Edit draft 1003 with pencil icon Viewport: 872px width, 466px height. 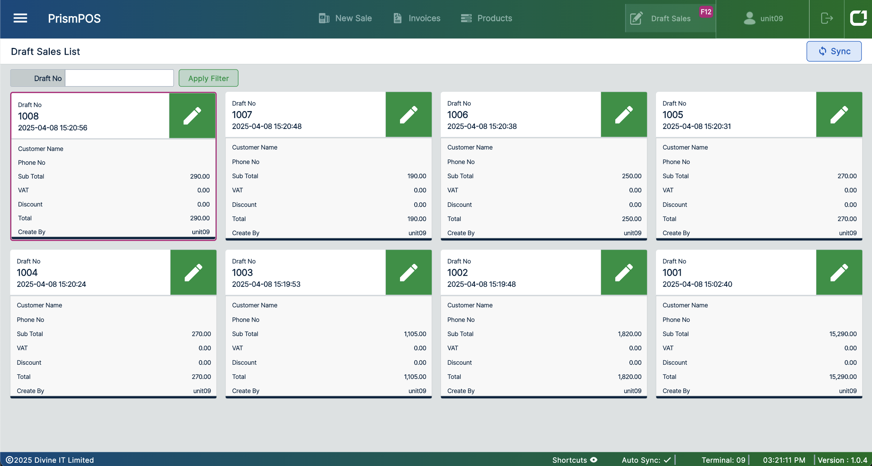(x=408, y=273)
